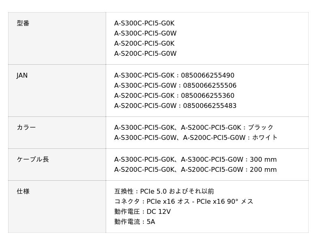Click JAN code line ending 0850066255506
The height and width of the screenshot is (245, 324).
(175, 86)
